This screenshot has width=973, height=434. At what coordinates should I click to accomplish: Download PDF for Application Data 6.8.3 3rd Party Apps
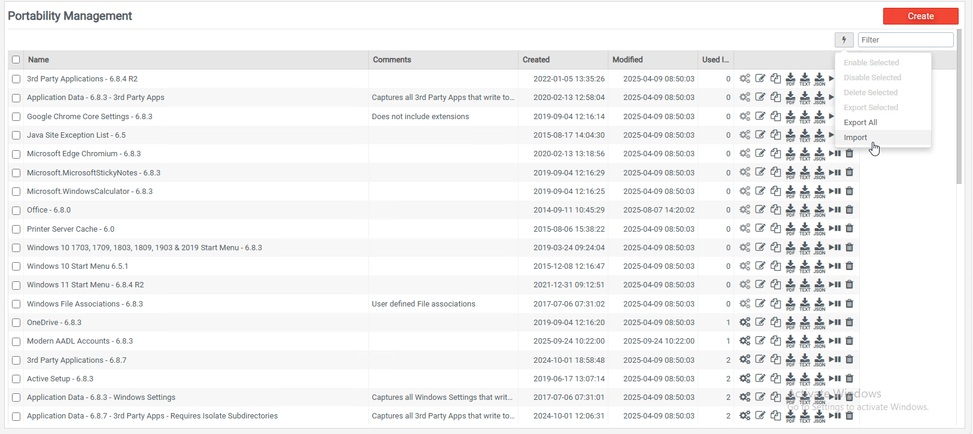790,98
